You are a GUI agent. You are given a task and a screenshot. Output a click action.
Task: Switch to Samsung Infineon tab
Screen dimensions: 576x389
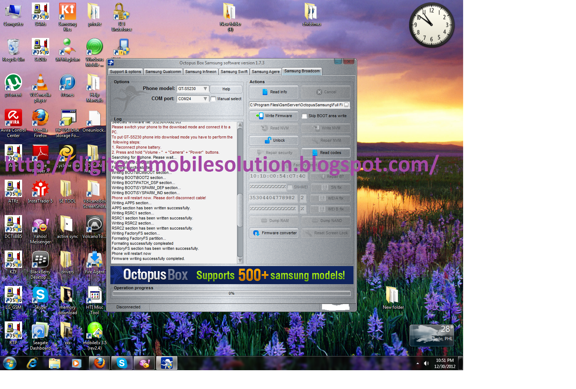coord(201,72)
